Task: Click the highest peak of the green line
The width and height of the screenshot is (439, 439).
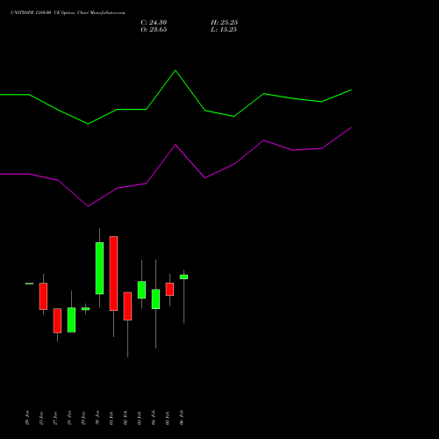Action: click(176, 70)
